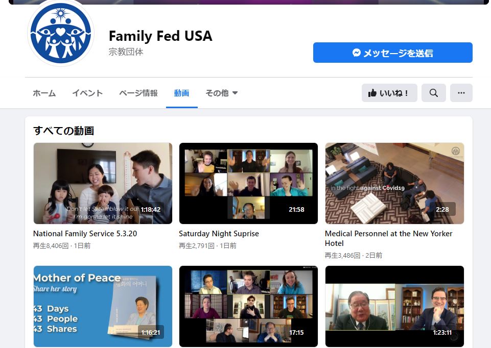The image size is (491, 348).
Task: Go to the ページ情報 tab
Action: [138, 93]
